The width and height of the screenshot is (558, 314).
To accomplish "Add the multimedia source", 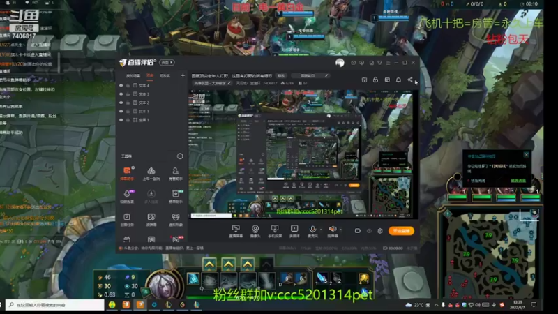I will coord(294,231).
